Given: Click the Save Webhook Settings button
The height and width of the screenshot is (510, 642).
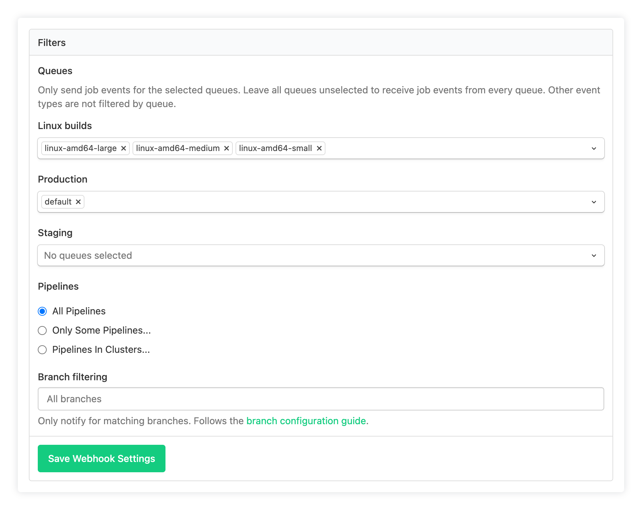Looking at the screenshot, I should tap(102, 459).
